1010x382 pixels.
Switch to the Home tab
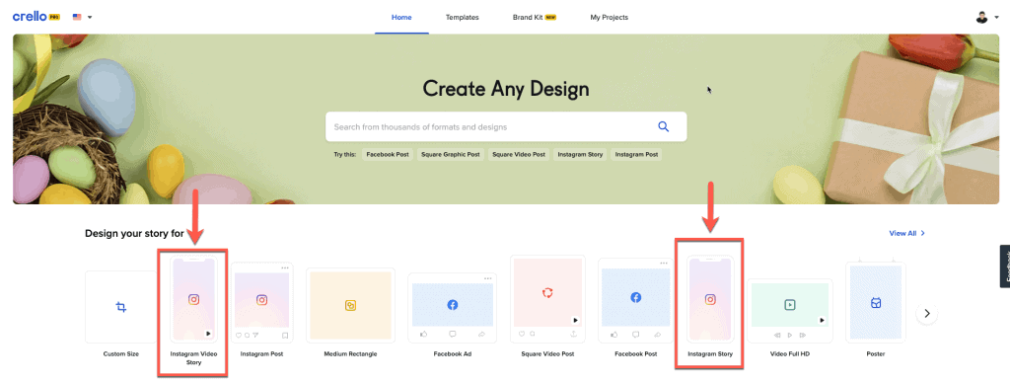pos(401,18)
